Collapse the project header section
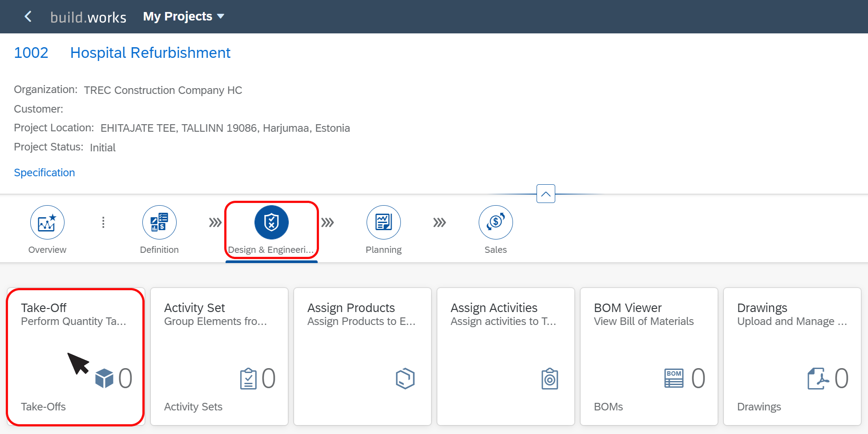Image resolution: width=868 pixels, height=434 pixels. [x=546, y=194]
